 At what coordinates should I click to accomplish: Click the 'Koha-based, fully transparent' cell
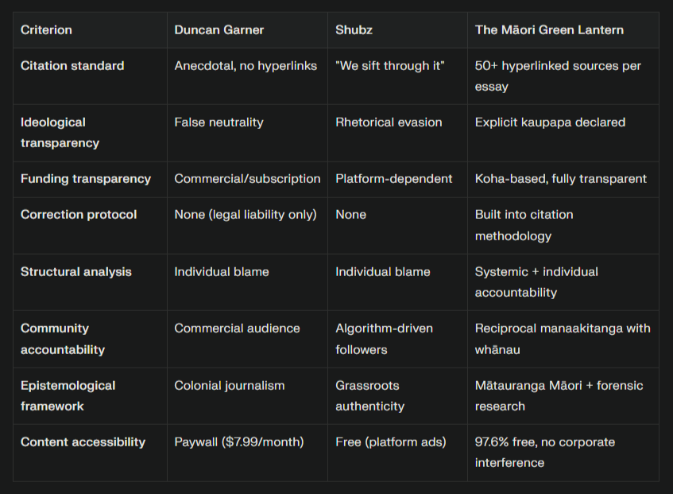click(x=561, y=179)
